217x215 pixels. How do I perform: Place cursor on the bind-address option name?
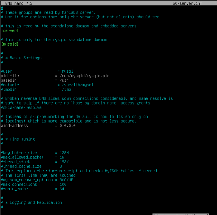click(14, 126)
